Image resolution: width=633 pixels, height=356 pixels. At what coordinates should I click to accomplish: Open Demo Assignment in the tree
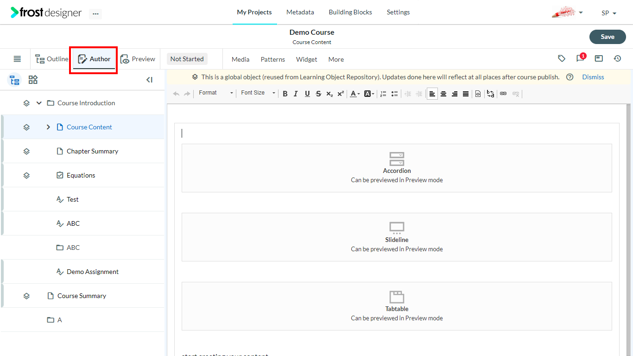click(93, 272)
